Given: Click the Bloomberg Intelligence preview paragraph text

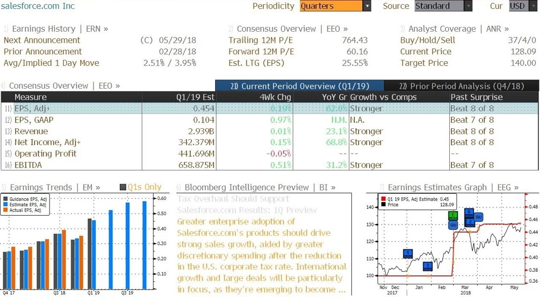Looking at the screenshot, I should pyautogui.click(x=262, y=256).
